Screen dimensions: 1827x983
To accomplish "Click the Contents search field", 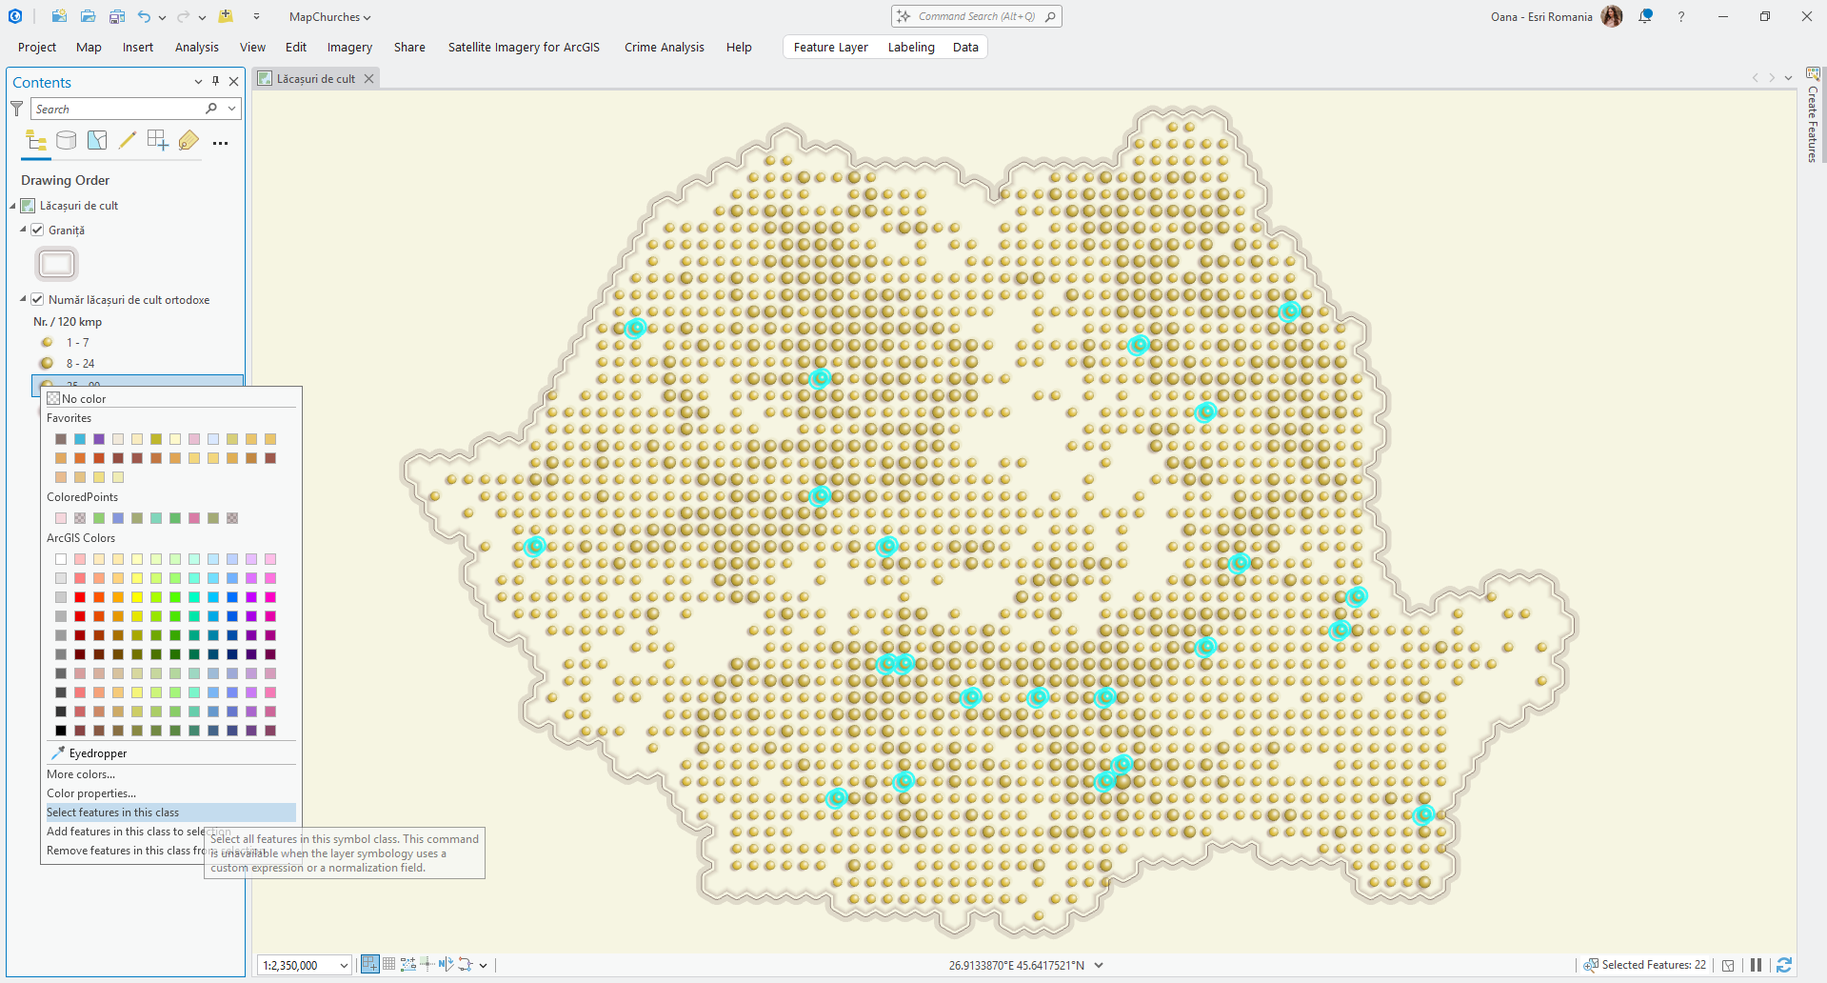I will [x=116, y=110].
